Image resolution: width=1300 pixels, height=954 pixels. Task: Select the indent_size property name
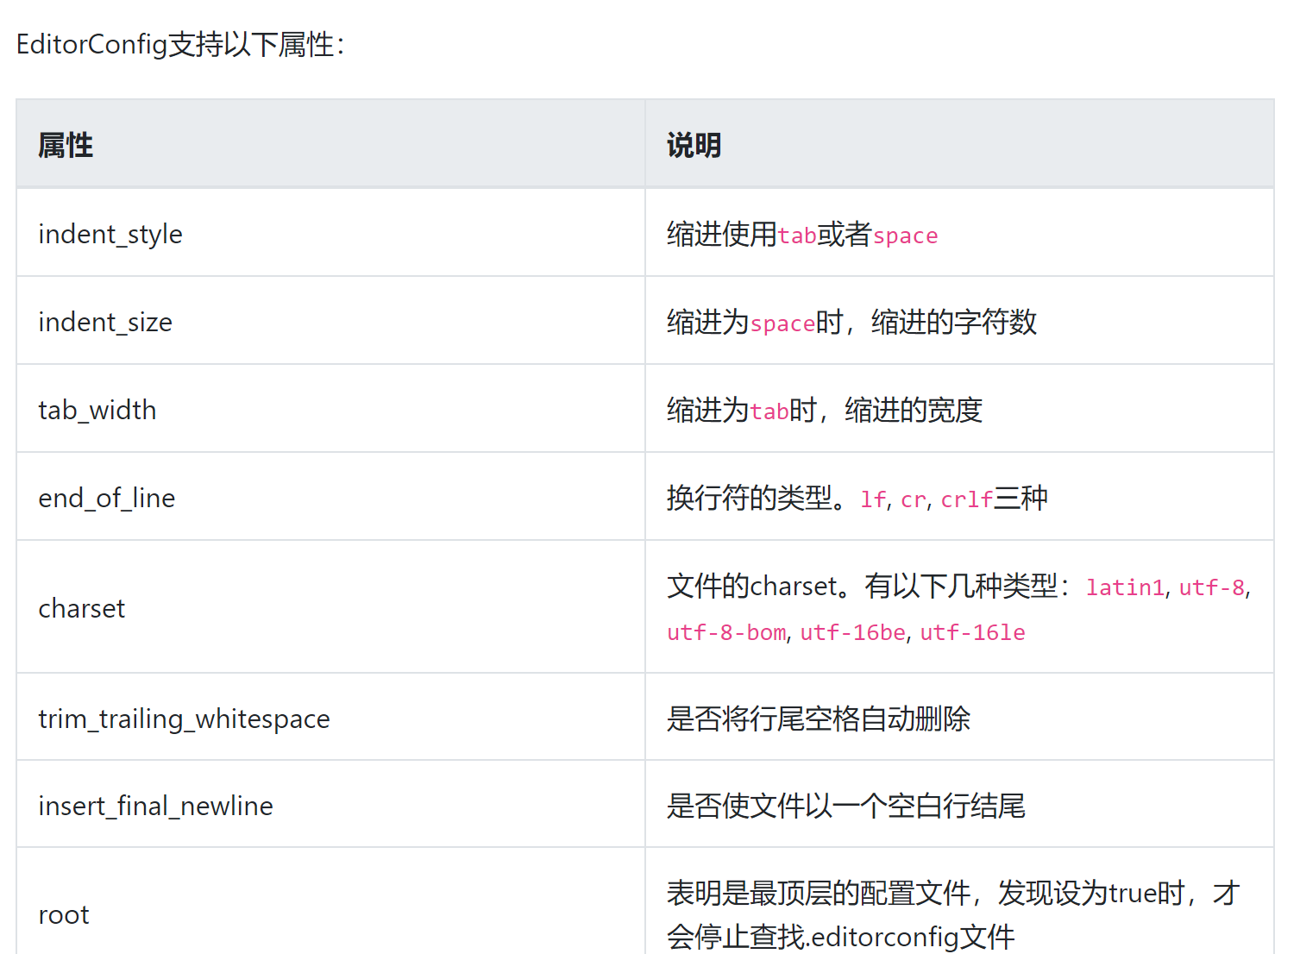(105, 323)
